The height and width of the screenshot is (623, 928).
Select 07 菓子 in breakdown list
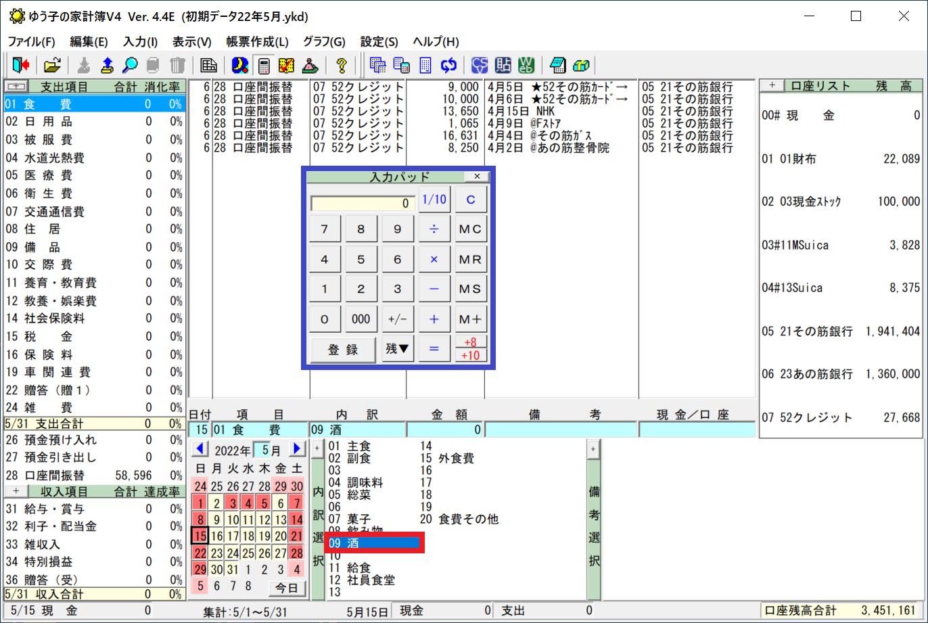pyautogui.click(x=350, y=520)
